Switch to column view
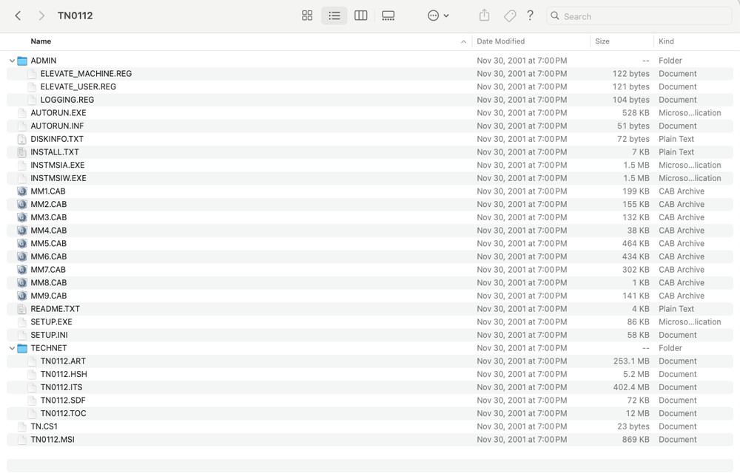740x473 pixels. coord(361,16)
